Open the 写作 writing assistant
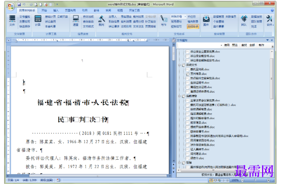Screen dimensions: 281x184 click(x=164, y=21)
